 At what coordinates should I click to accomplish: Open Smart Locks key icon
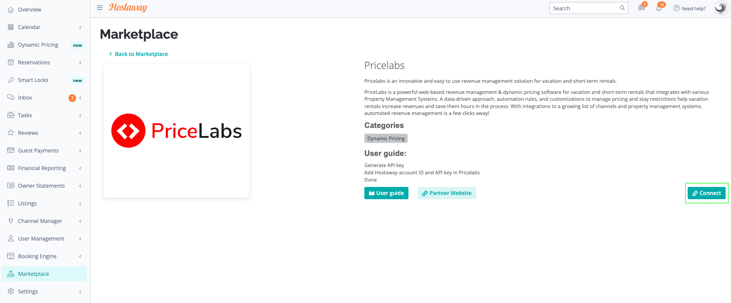point(11,80)
